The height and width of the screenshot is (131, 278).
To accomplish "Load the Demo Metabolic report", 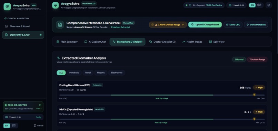I will coord(256,25).
